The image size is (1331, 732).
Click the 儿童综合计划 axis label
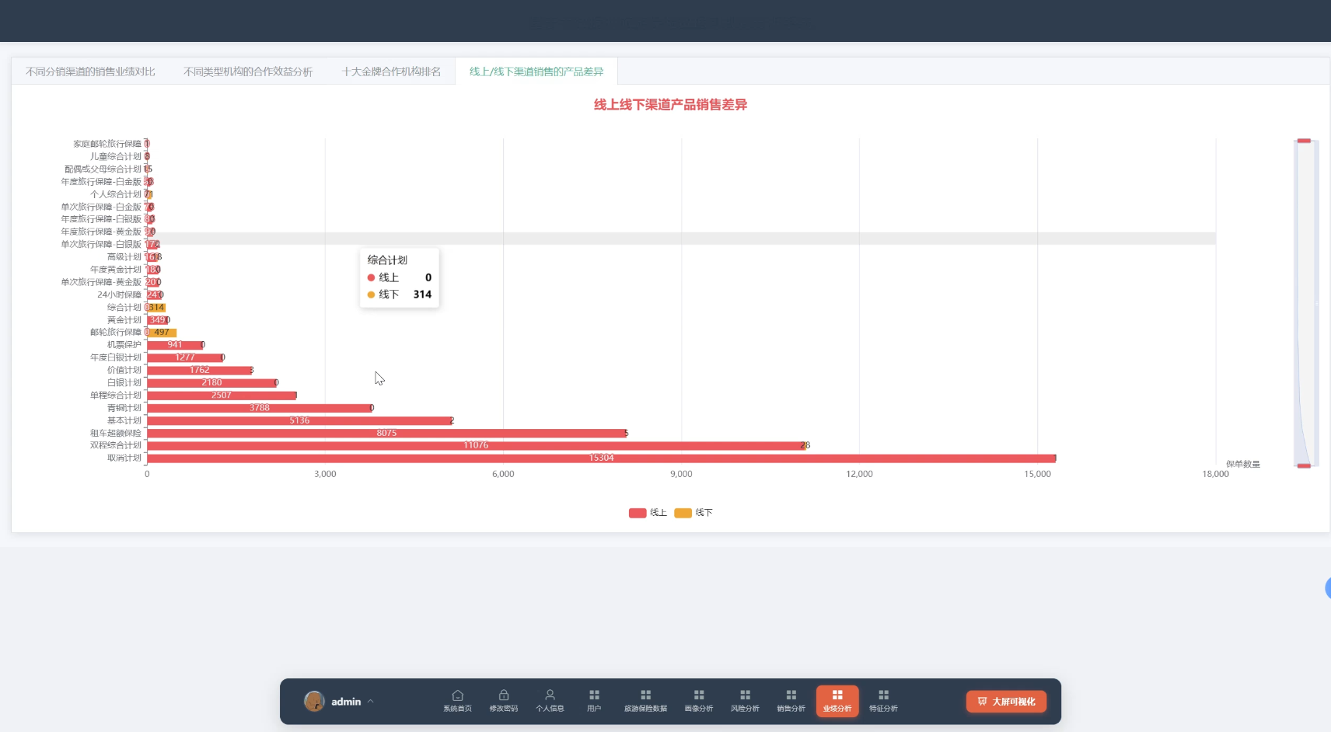point(116,156)
